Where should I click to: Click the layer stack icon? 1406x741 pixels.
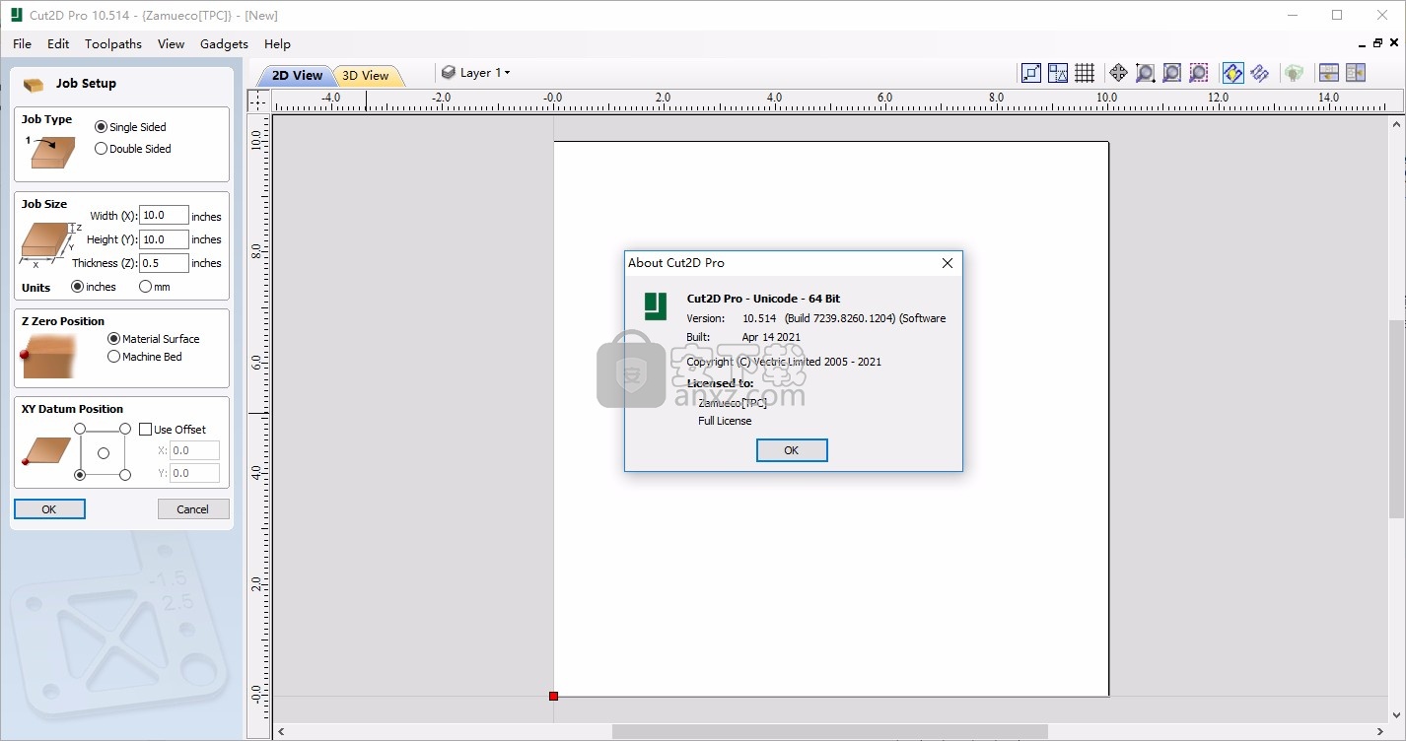pyautogui.click(x=449, y=73)
